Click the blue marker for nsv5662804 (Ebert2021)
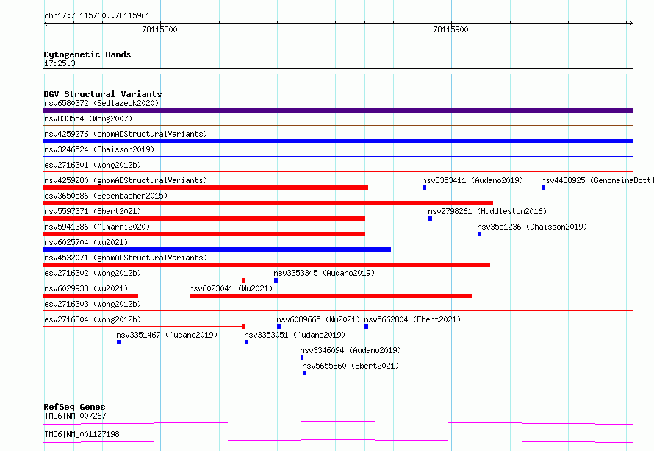 (366, 327)
